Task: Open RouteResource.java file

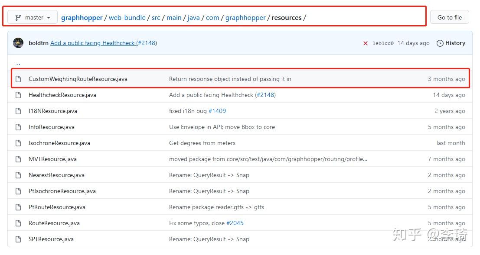Action: [54, 223]
